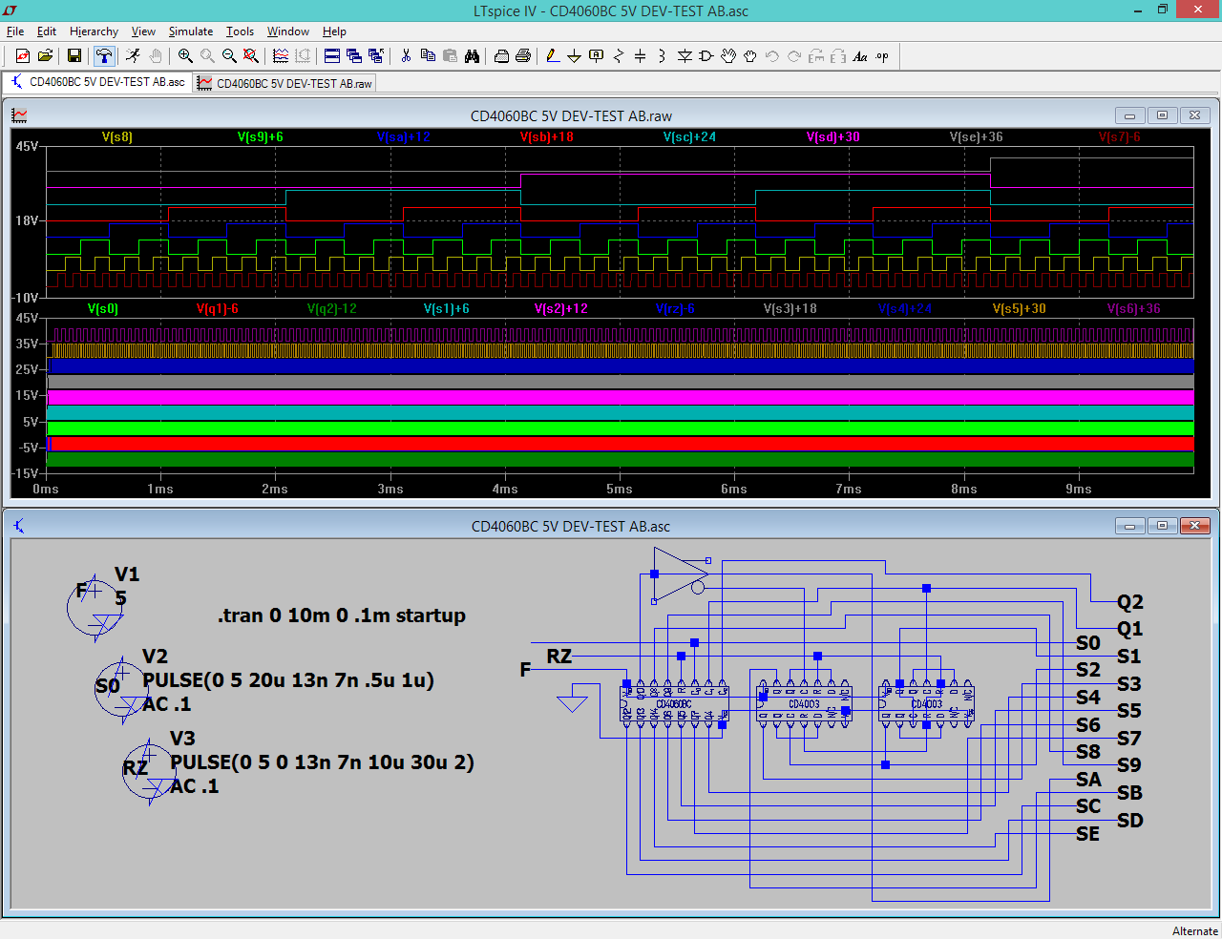The width and height of the screenshot is (1222, 939).
Task: Place a Ground symbol
Action: (574, 56)
